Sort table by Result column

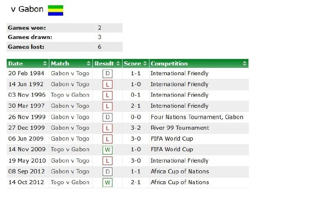[x=107, y=63]
